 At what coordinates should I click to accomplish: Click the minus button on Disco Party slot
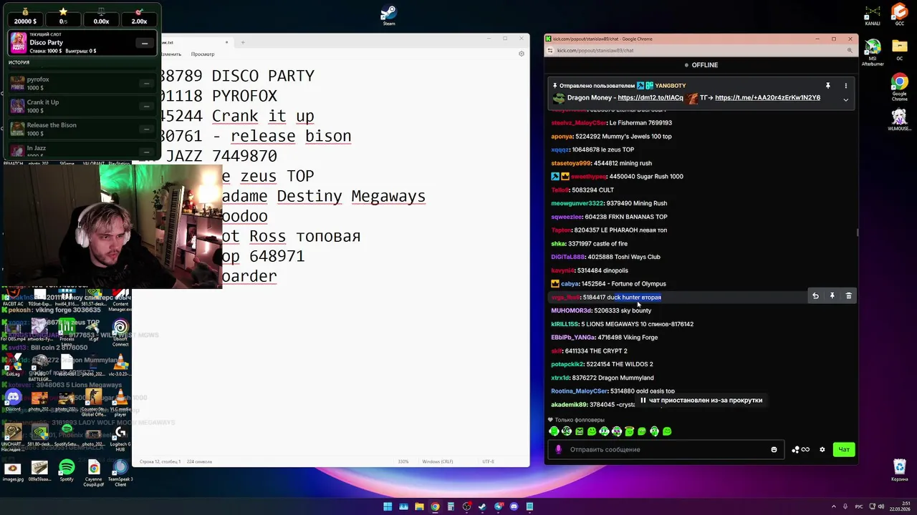145,43
